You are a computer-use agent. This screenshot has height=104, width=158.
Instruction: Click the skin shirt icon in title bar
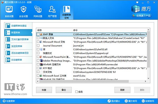(x=137, y=2)
